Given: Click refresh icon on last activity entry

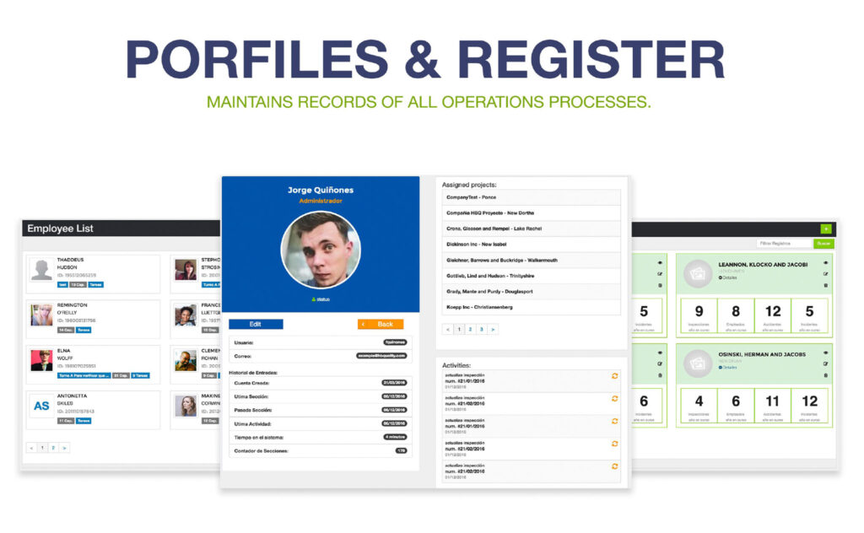Looking at the screenshot, I should 615,466.
